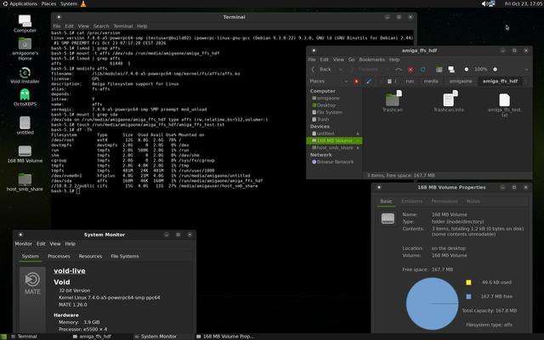Open the Notes tab in Properties
This screenshot has height=340, width=544.
click(473, 201)
